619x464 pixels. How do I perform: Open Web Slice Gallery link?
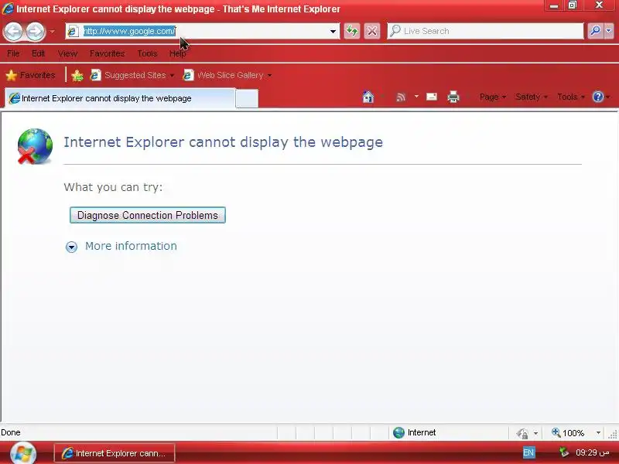point(224,75)
